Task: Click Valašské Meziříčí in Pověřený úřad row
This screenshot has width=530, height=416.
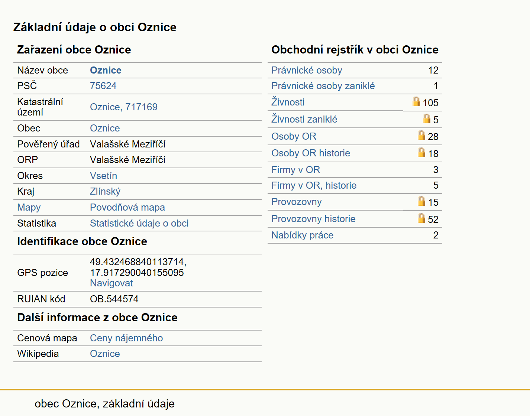Action: [127, 144]
